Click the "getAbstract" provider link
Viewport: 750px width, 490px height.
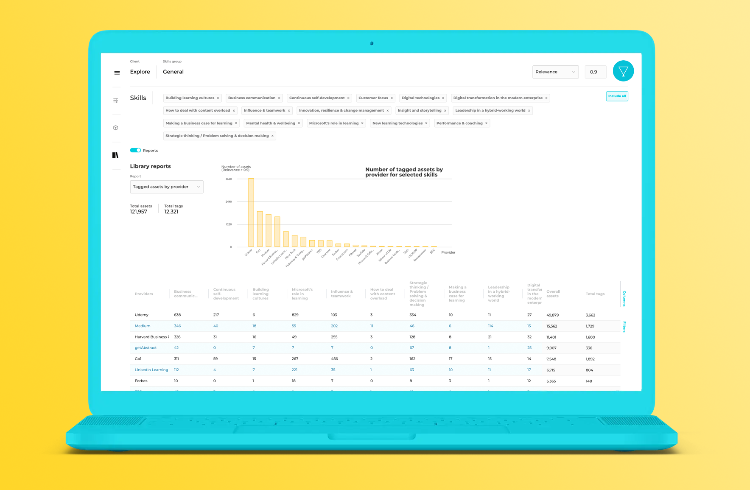[x=146, y=347]
